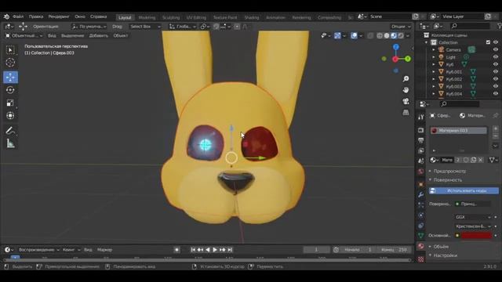Open the Select Box drag dropdown
This screenshot has width=502, height=282.
click(145, 27)
